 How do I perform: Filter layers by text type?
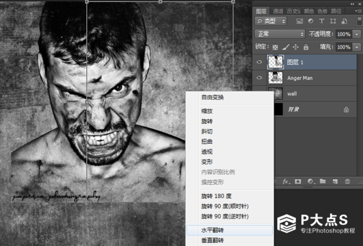coord(322,21)
